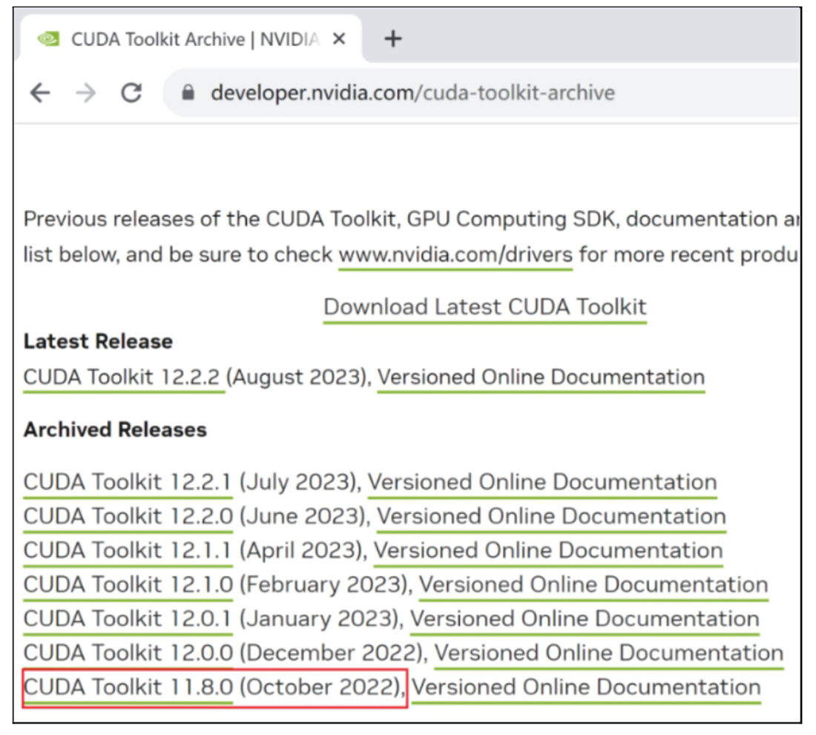The image size is (816, 735).
Task: Open Versioned Online Documentation for 11.8.0
Action: (586, 688)
